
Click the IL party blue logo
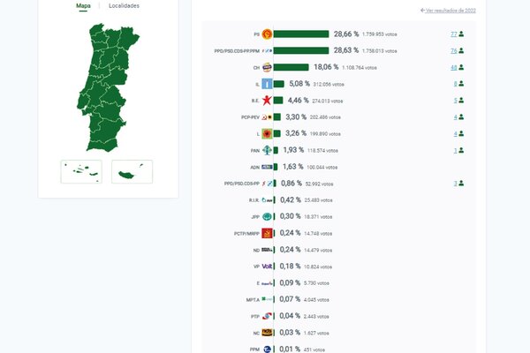coord(267,84)
